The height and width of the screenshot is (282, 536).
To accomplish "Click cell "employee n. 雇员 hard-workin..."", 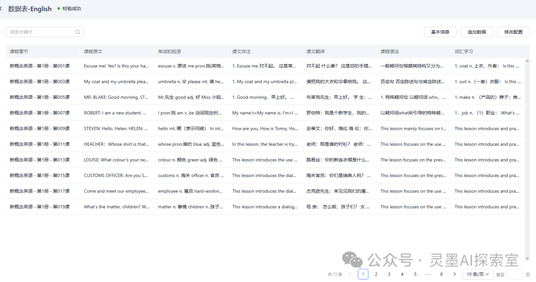I will click(191, 191).
